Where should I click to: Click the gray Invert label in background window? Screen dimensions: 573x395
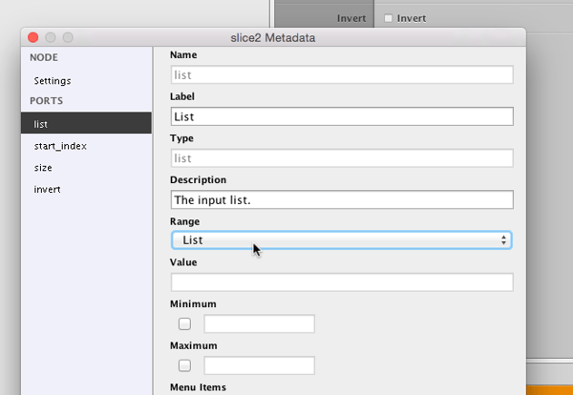[x=351, y=18]
